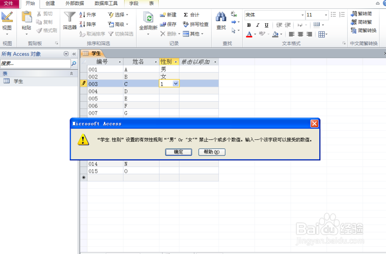
Task: Switch to the 创建 (Create) ribbon tab
Action: point(50,3)
